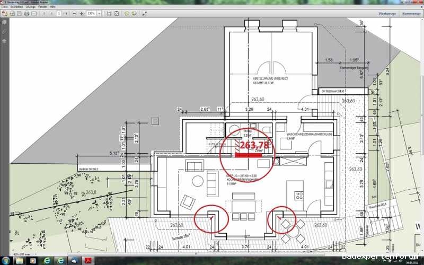Click the Print icon in toolbar

pyautogui.click(x=26, y=13)
